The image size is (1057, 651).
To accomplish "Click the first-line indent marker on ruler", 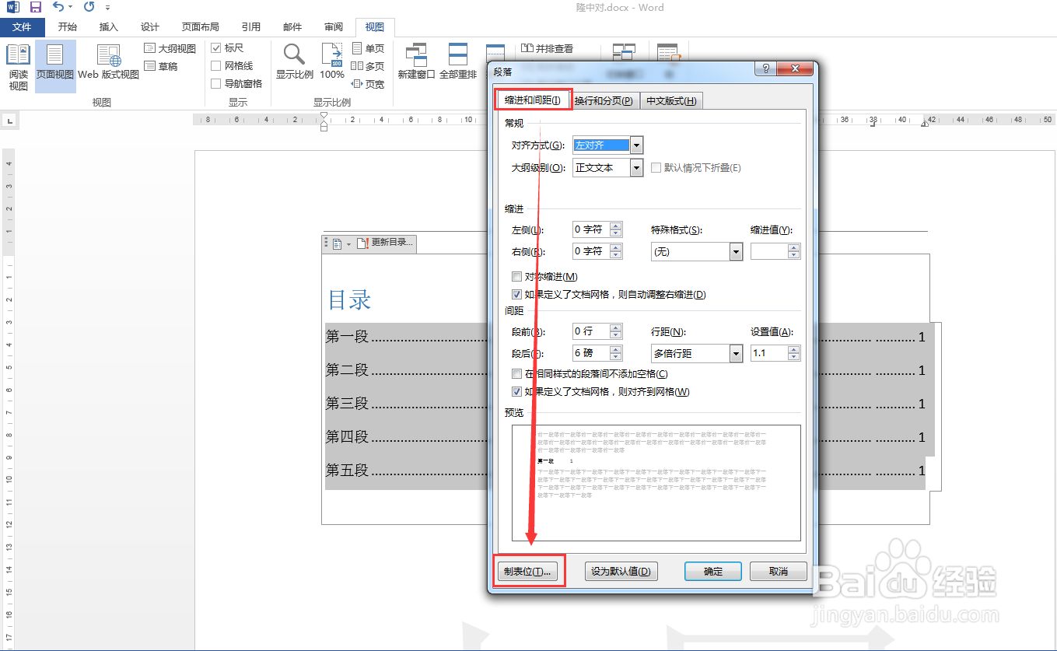I will point(324,116).
